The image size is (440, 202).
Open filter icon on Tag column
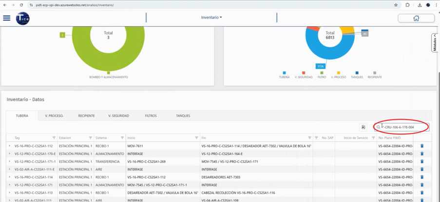coord(54,138)
